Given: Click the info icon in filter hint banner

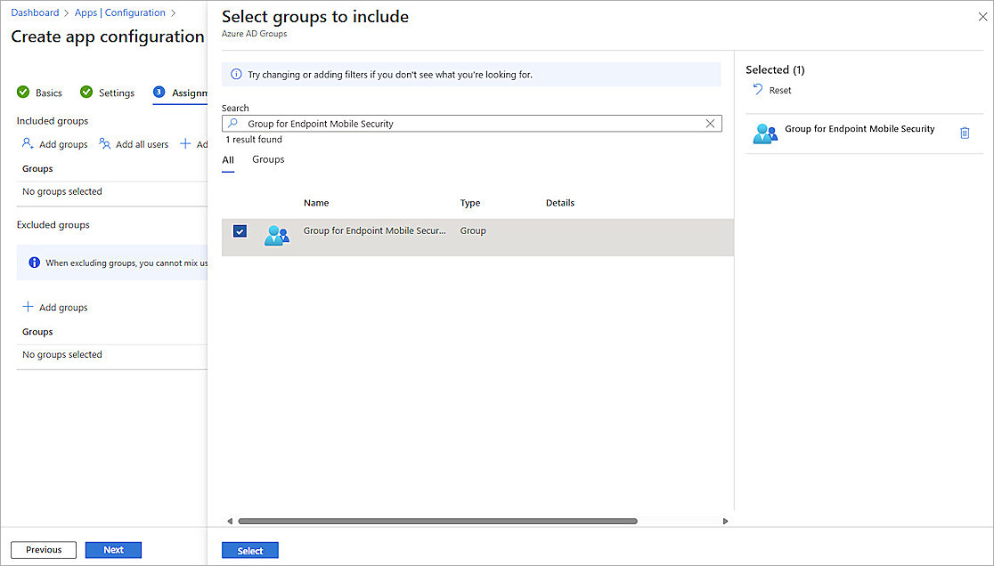Looking at the screenshot, I should (x=236, y=74).
